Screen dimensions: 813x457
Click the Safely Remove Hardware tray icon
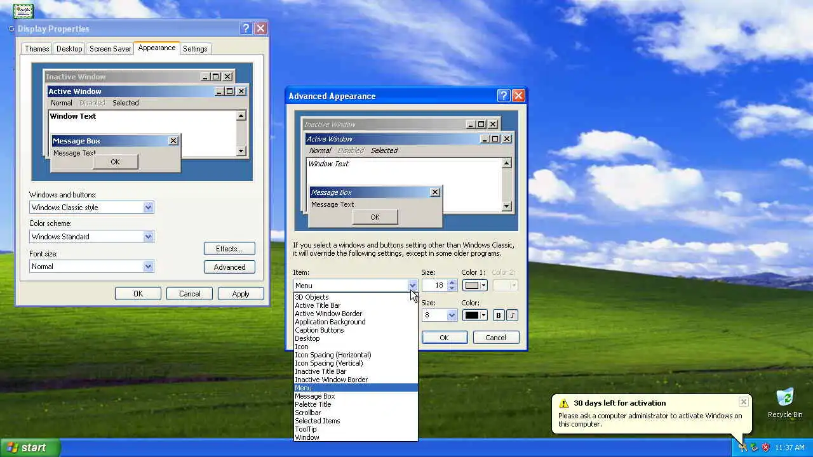pyautogui.click(x=755, y=447)
